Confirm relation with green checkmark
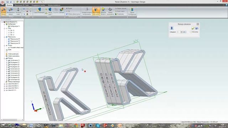The height and width of the screenshot is (128, 228). pos(193,28)
